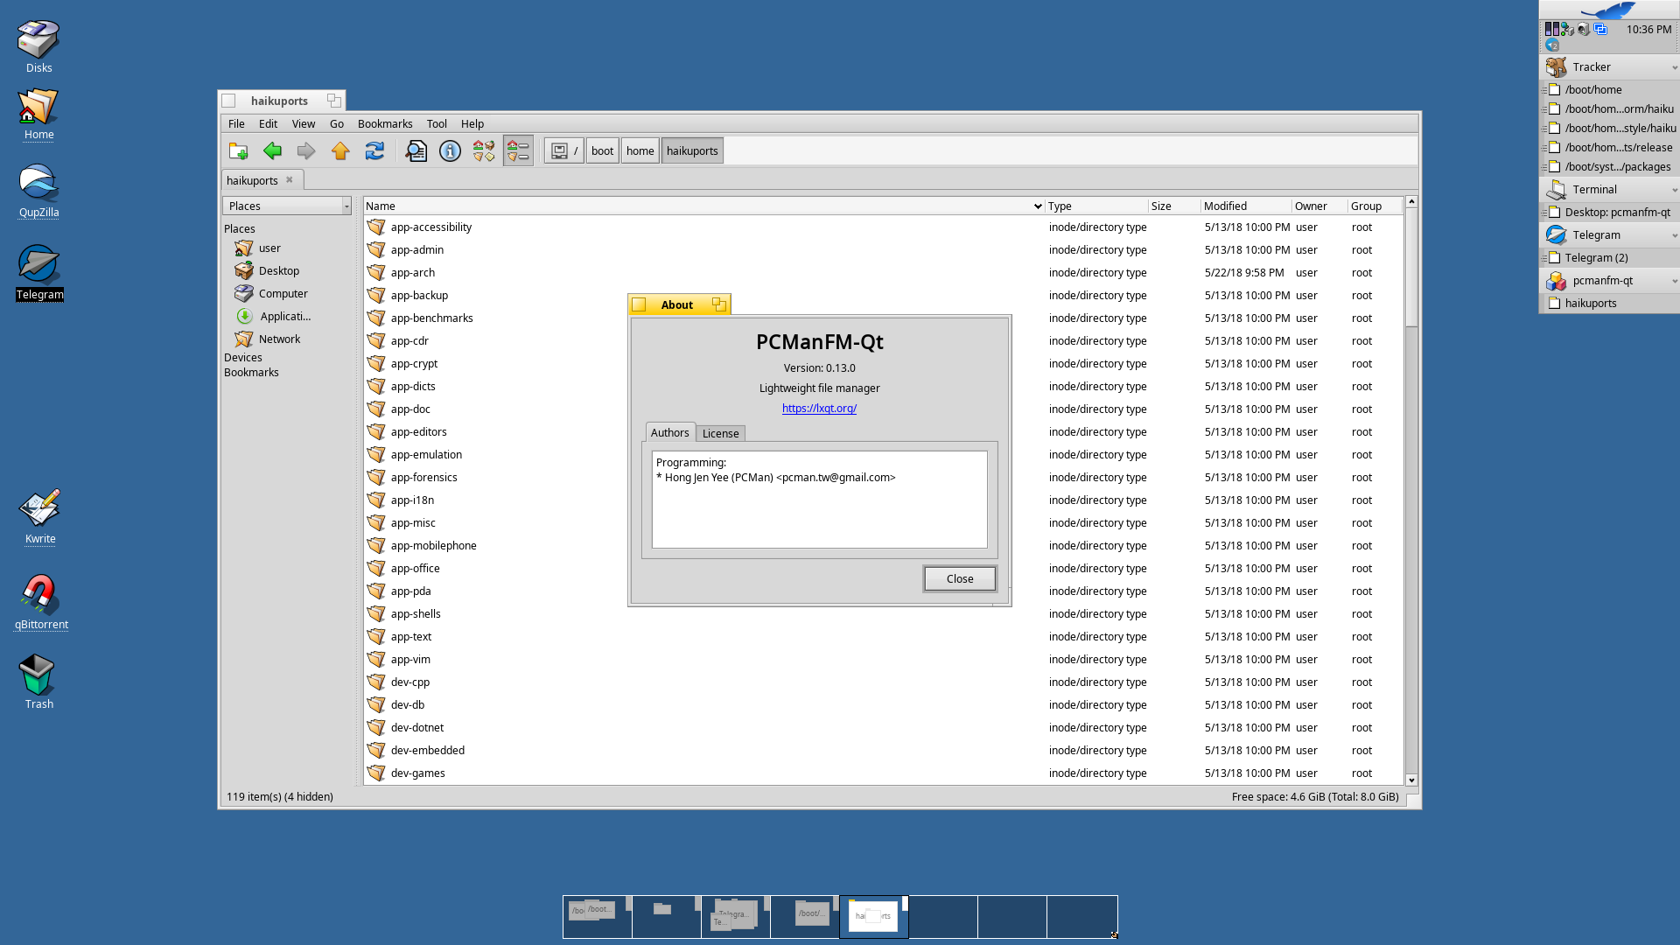1680x945 pixels.
Task: Switch to License tab in About
Action: tap(720, 433)
